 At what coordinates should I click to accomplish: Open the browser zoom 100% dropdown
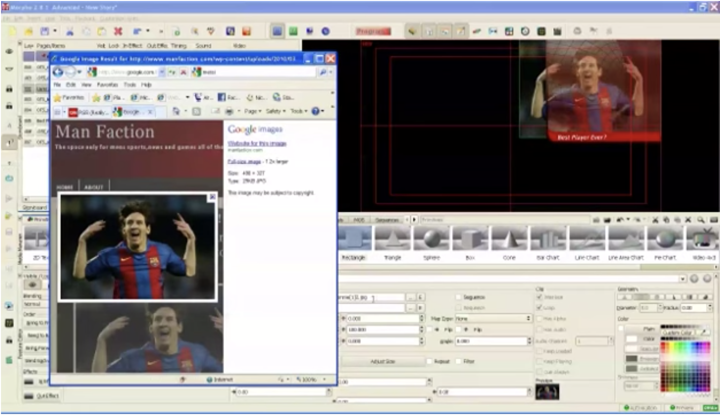pos(324,380)
